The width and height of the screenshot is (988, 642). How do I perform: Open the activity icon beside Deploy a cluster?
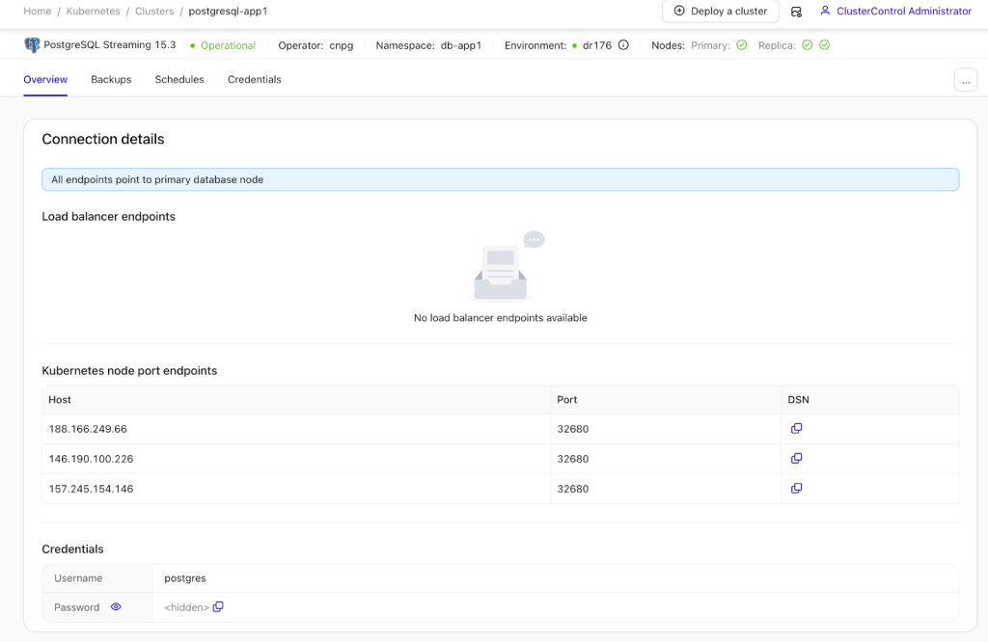[x=796, y=12]
